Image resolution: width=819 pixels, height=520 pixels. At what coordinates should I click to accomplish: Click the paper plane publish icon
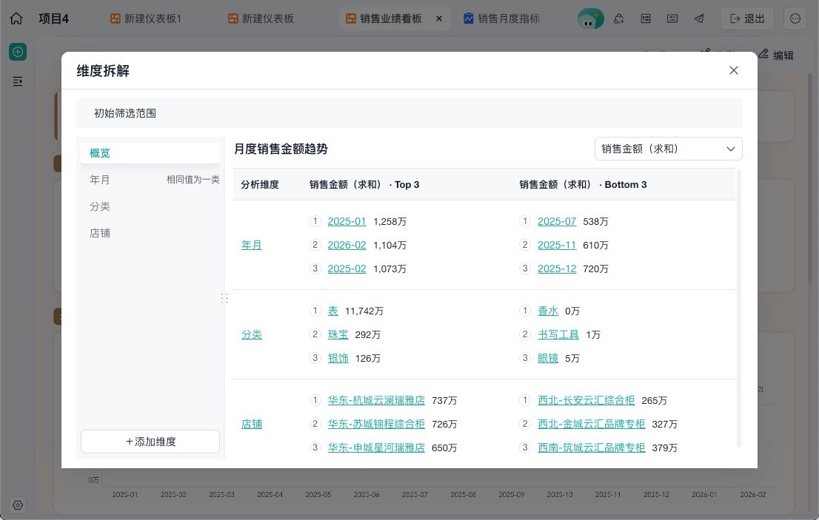coord(699,18)
